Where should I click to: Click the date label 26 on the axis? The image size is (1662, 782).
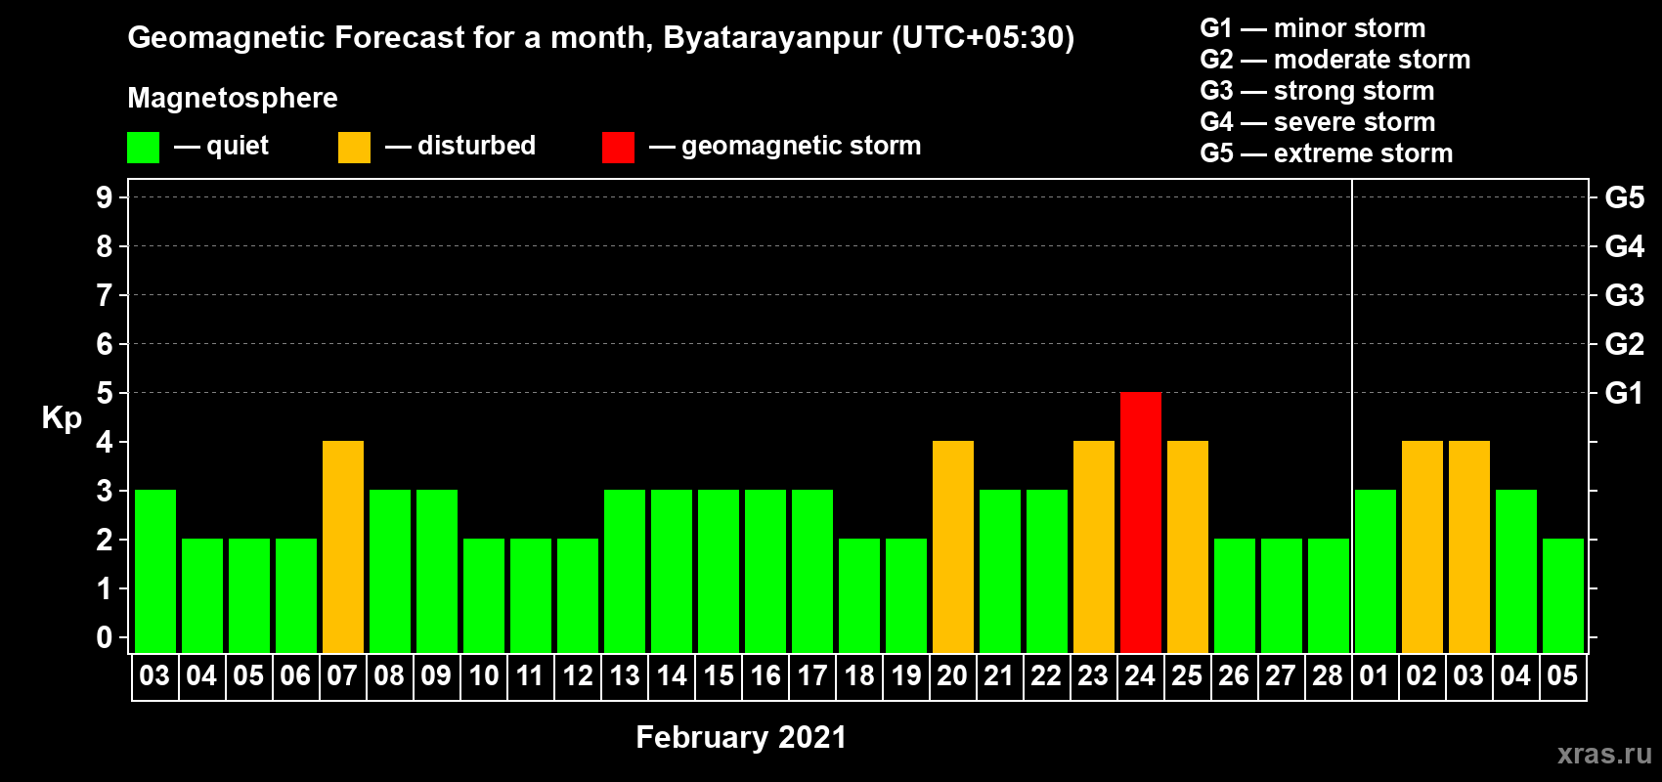1234,675
